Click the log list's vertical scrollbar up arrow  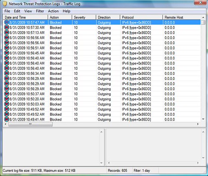203,17
